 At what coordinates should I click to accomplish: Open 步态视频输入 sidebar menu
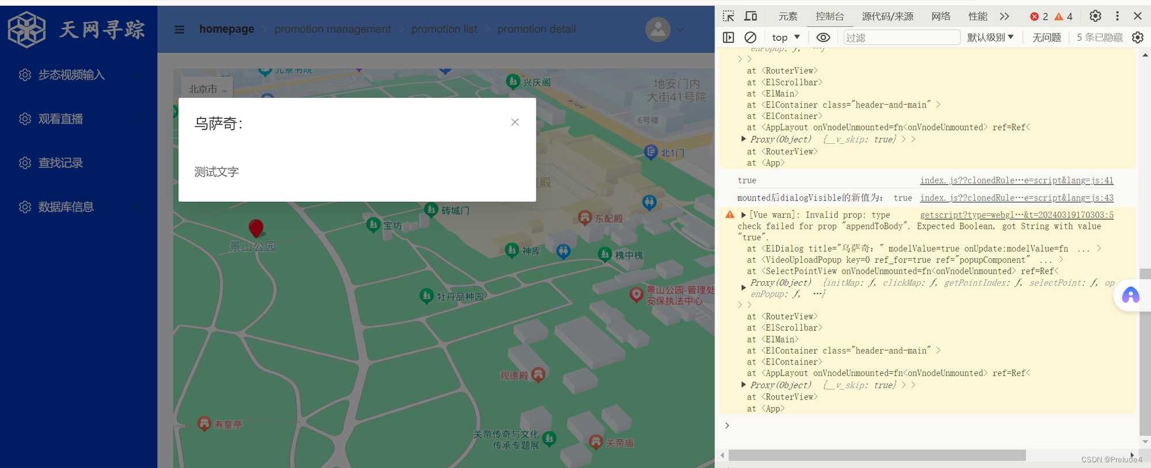(78, 75)
